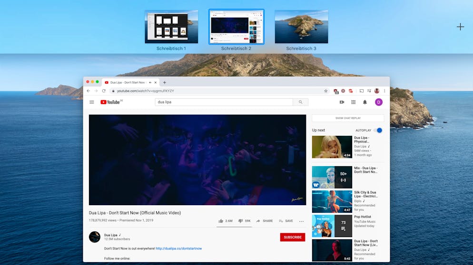Like the video with thumbs up
The height and width of the screenshot is (265, 473).
(x=221, y=221)
